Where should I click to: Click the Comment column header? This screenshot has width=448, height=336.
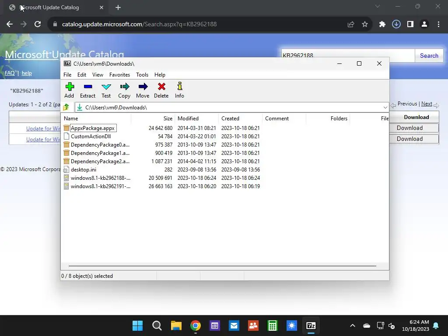[x=284, y=118]
